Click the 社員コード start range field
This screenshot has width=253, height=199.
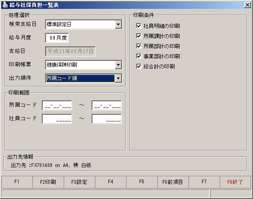pos(57,119)
